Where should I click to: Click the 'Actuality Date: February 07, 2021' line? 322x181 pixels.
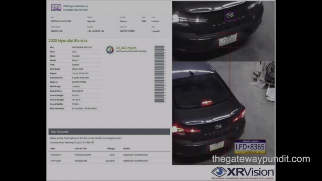[x=72, y=143]
